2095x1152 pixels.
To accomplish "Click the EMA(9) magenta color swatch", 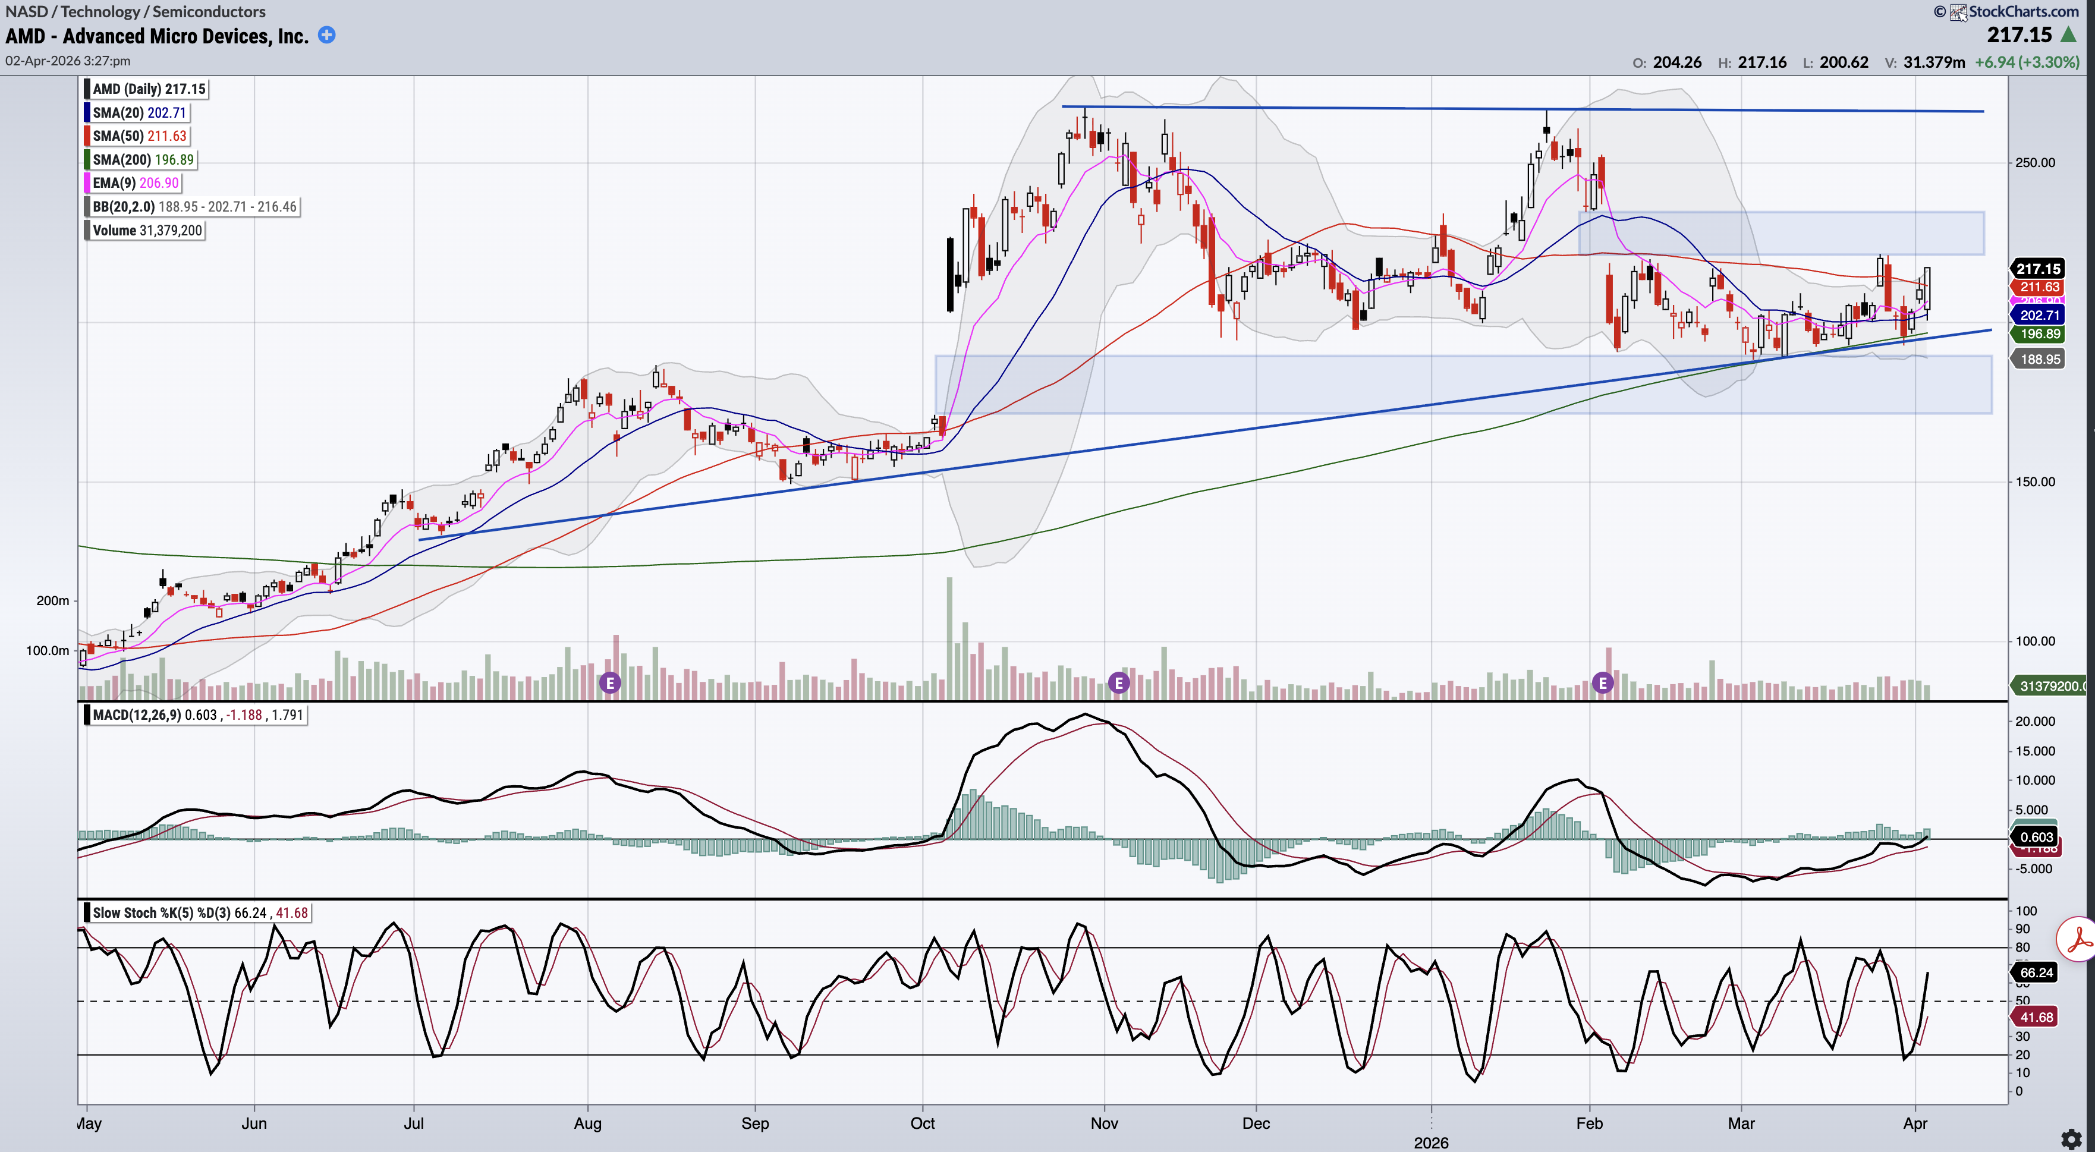I will click(x=87, y=184).
